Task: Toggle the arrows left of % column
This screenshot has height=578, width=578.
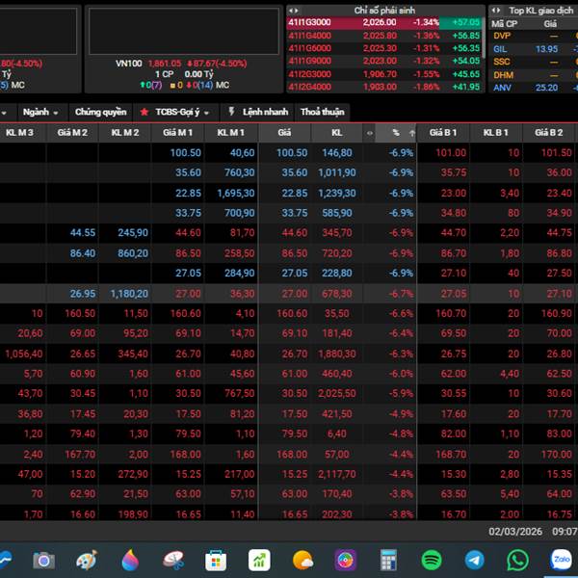Action: 369,132
